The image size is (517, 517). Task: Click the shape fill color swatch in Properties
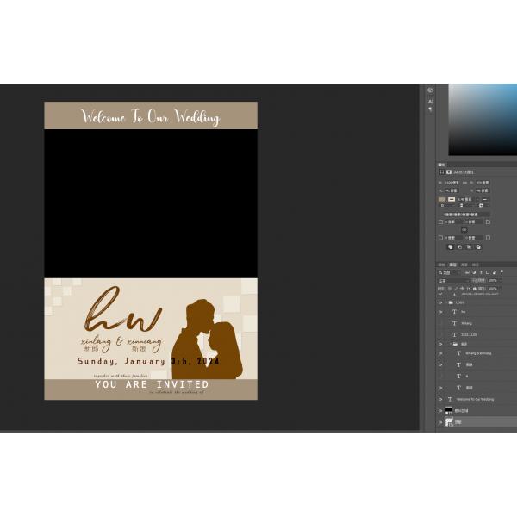coord(442,199)
